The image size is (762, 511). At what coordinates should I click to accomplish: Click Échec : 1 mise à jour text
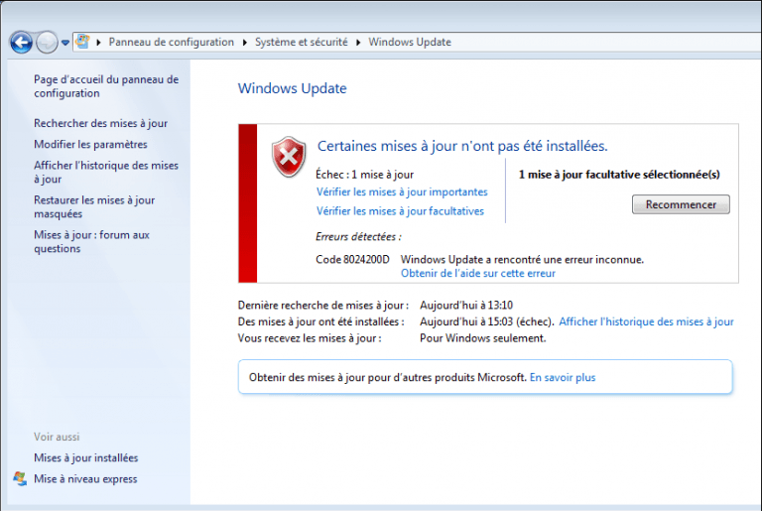(x=364, y=174)
